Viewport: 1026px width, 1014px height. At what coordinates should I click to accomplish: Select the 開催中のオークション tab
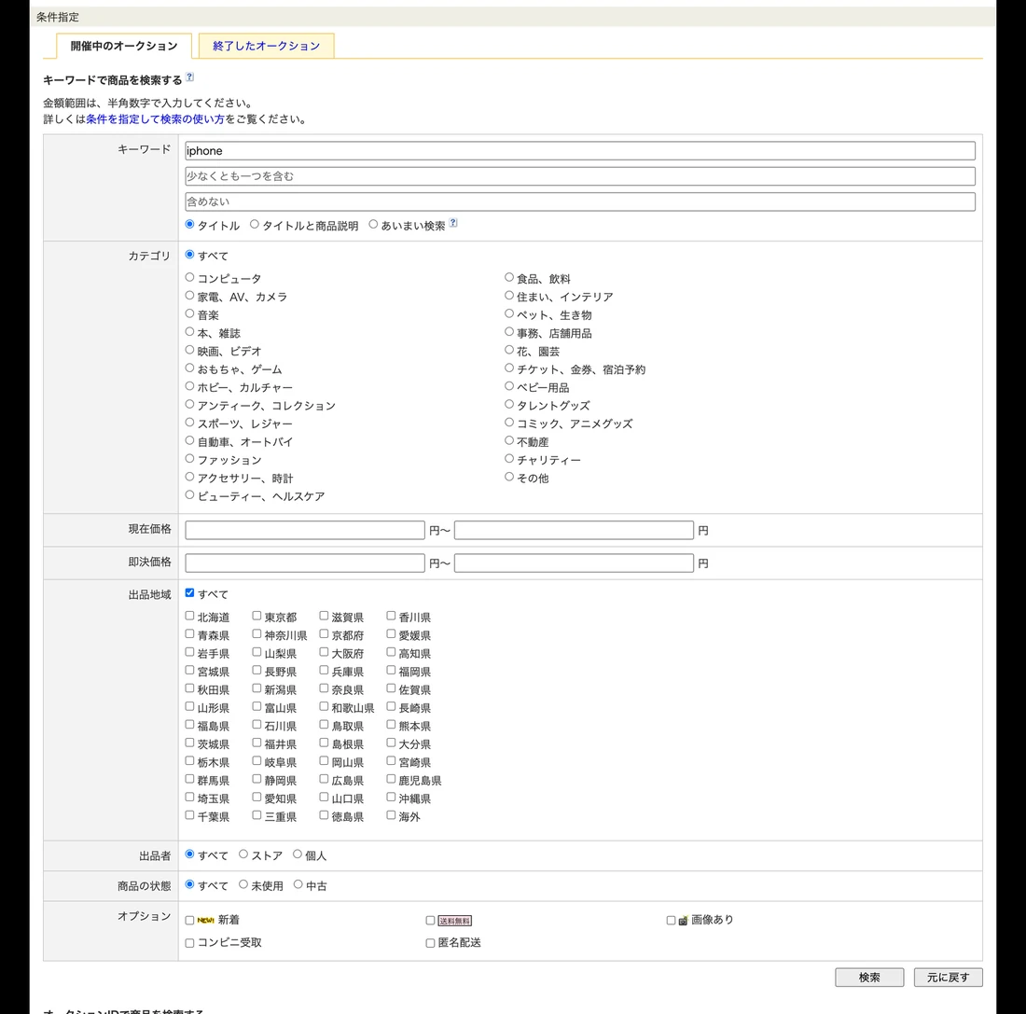[x=124, y=46]
